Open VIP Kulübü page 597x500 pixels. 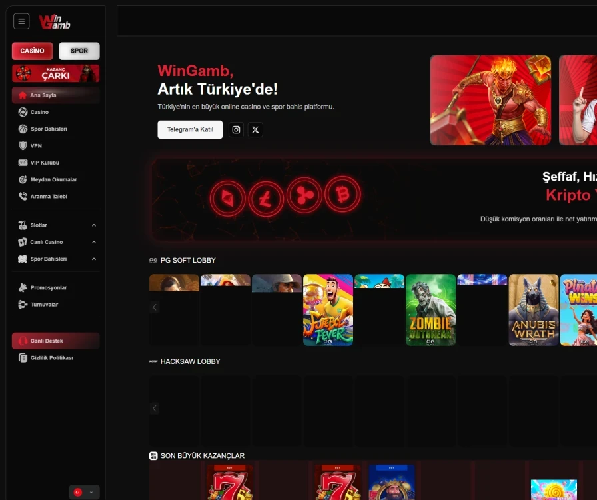tap(55, 163)
